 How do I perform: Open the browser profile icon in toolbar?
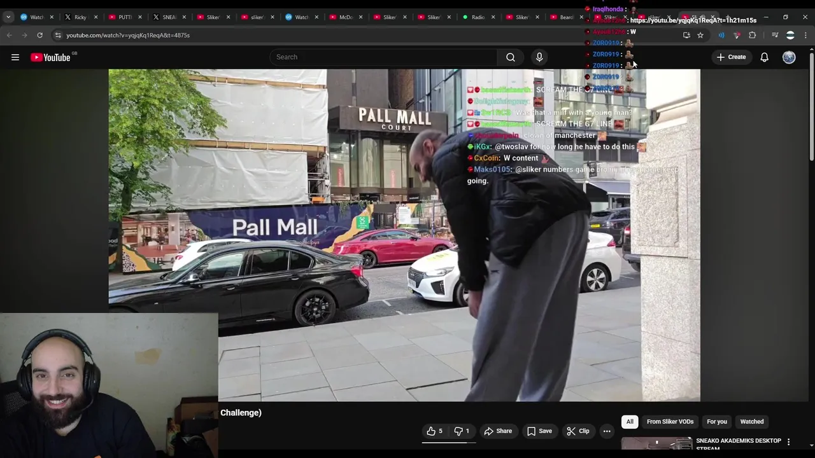(x=790, y=35)
